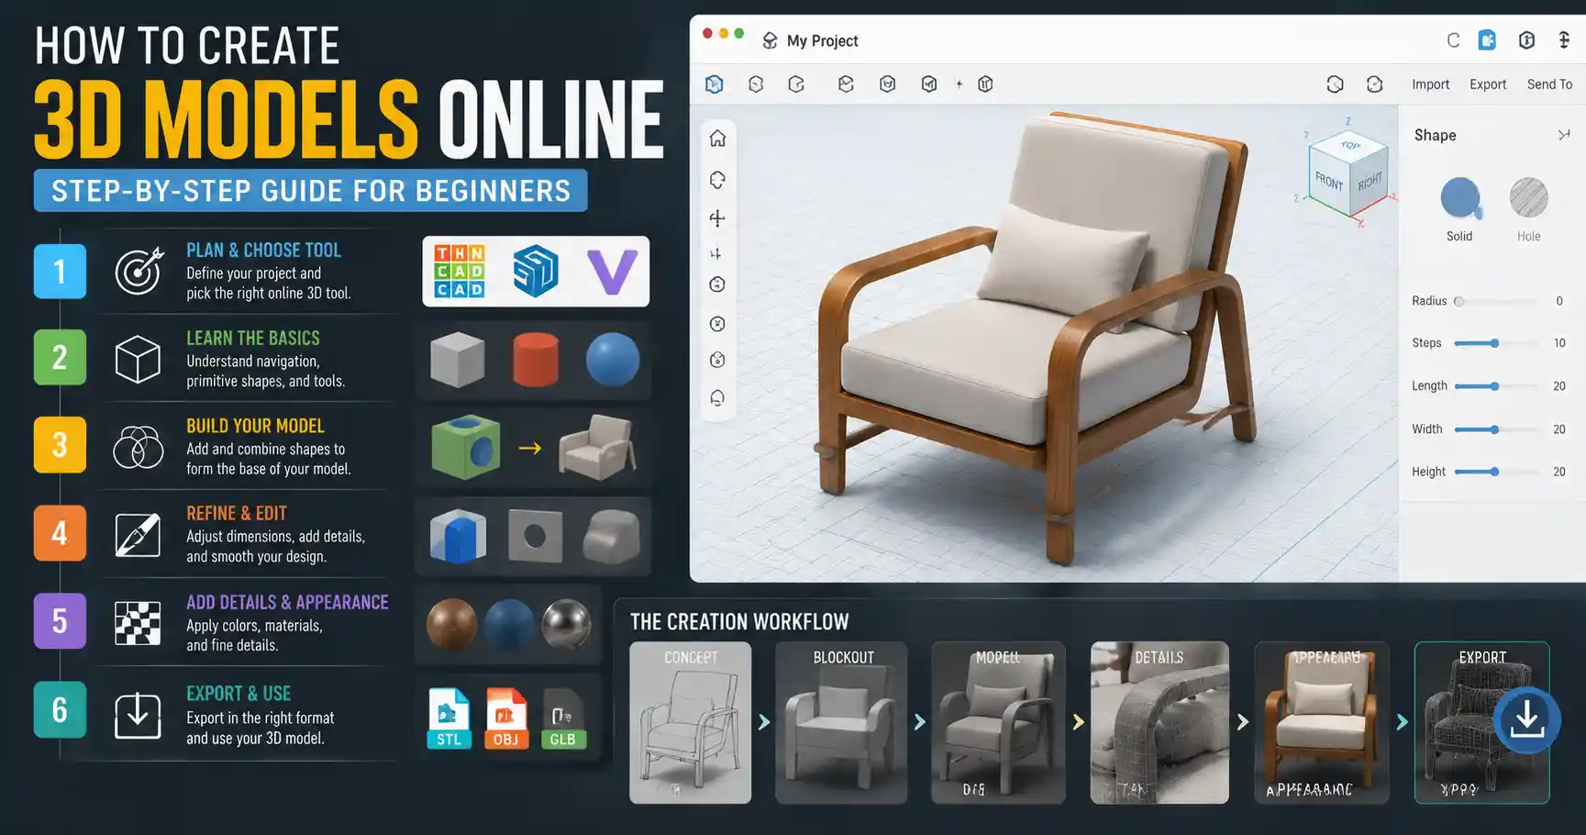Click the cube icon right of the small plus sign
This screenshot has height=835, width=1586.
tap(985, 84)
